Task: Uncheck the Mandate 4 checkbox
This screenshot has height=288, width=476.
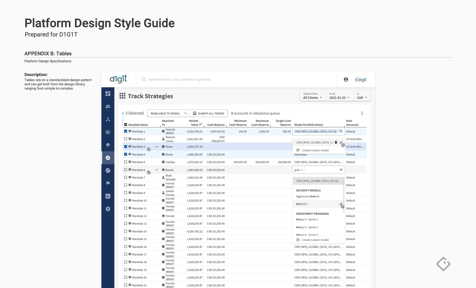Action: pos(126,154)
